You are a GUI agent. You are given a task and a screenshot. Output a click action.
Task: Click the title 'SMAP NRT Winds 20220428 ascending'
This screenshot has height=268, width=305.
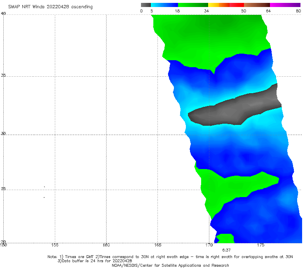[x=50, y=7]
